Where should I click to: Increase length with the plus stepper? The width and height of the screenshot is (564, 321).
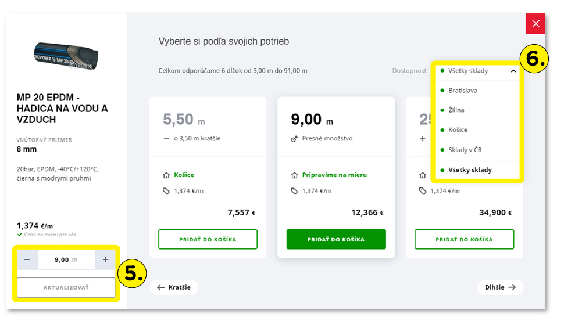click(x=105, y=260)
